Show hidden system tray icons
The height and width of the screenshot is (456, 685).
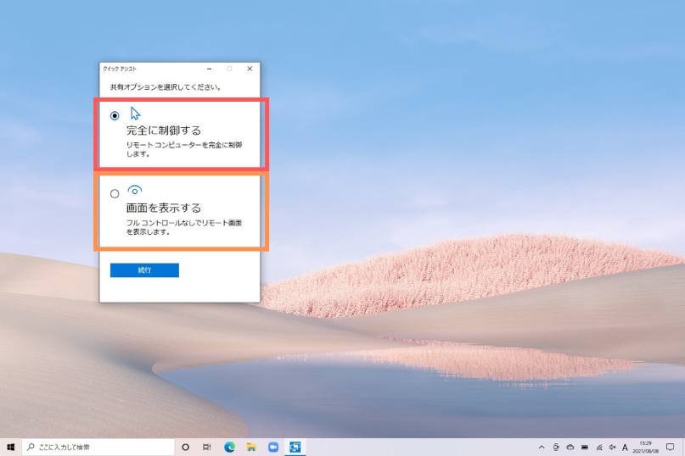(542, 447)
